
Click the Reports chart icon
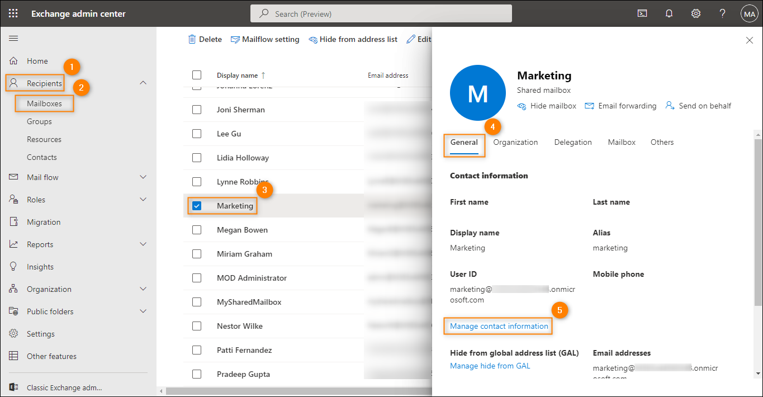[14, 244]
